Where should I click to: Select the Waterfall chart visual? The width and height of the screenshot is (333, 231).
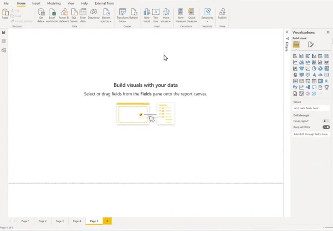(295, 68)
